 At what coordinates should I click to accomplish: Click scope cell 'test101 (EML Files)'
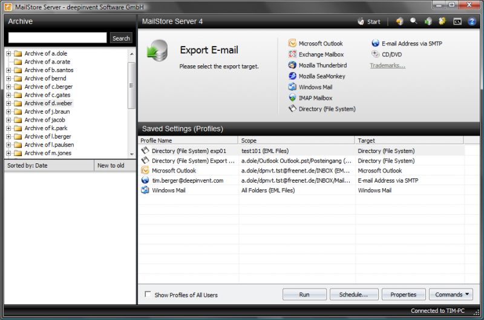pyautogui.click(x=265, y=151)
